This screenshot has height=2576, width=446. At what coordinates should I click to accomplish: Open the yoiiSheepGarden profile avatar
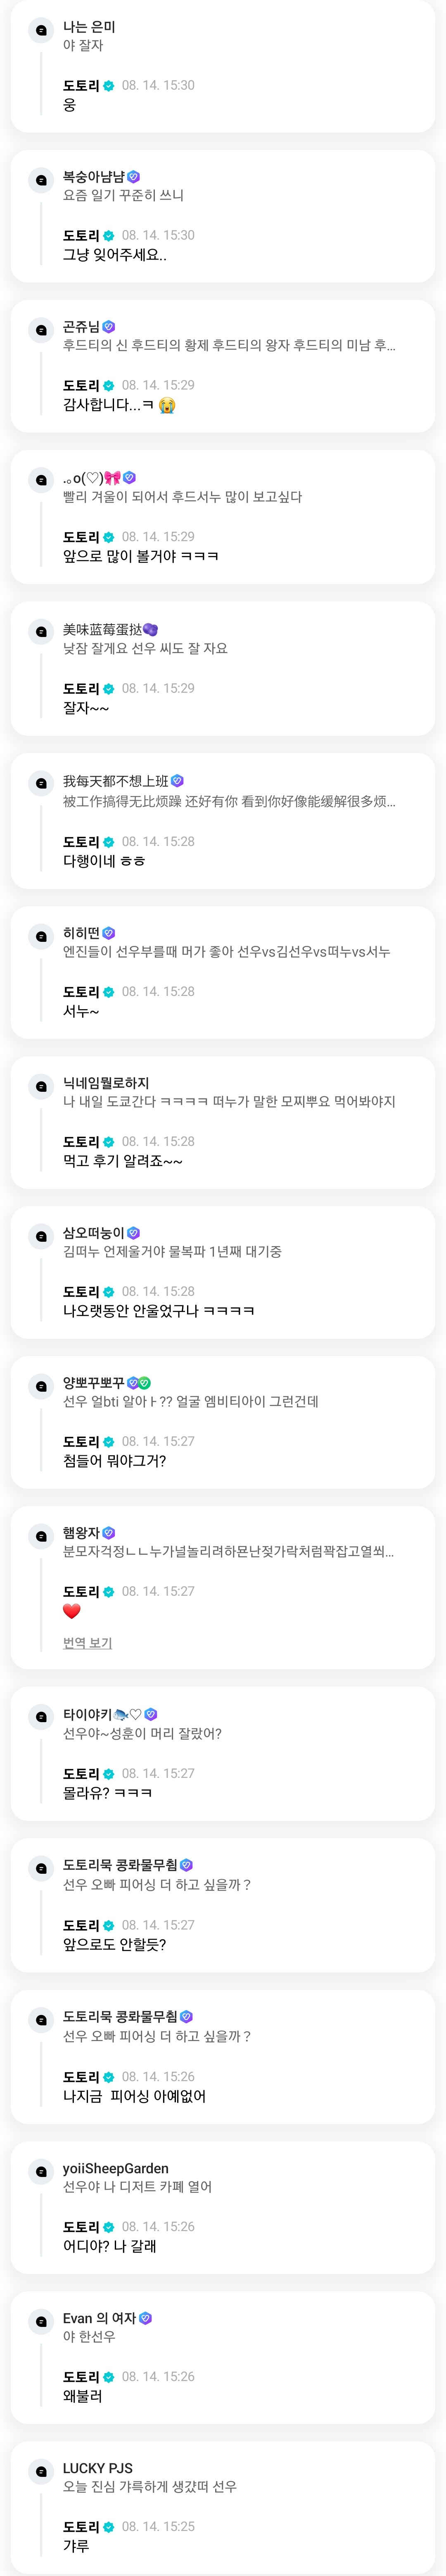pos(41,2171)
